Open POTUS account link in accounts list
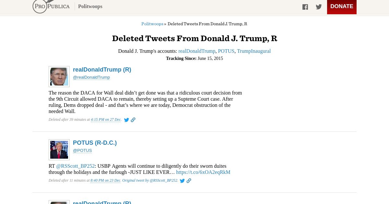 pos(226,51)
